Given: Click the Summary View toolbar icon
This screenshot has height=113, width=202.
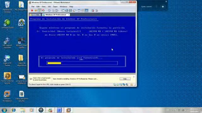Looking at the screenshot, I should pos(79,10).
